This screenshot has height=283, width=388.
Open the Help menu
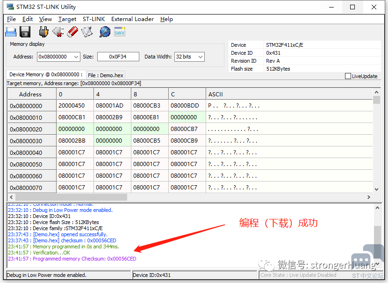pos(166,19)
